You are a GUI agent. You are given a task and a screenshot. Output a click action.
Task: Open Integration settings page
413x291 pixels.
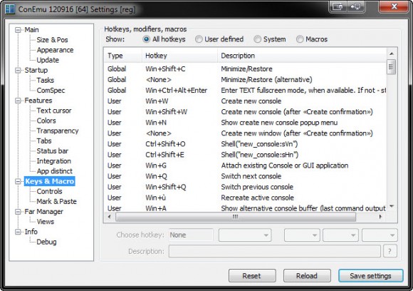(x=53, y=161)
